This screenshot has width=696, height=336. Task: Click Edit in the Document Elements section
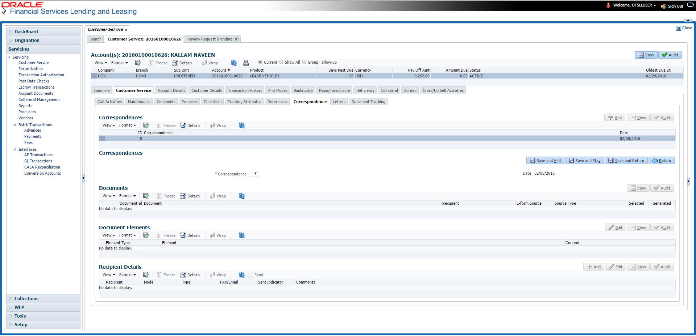point(616,227)
